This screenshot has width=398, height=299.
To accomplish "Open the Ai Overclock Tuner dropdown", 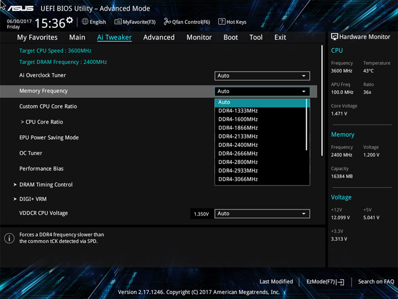I will pos(262,76).
